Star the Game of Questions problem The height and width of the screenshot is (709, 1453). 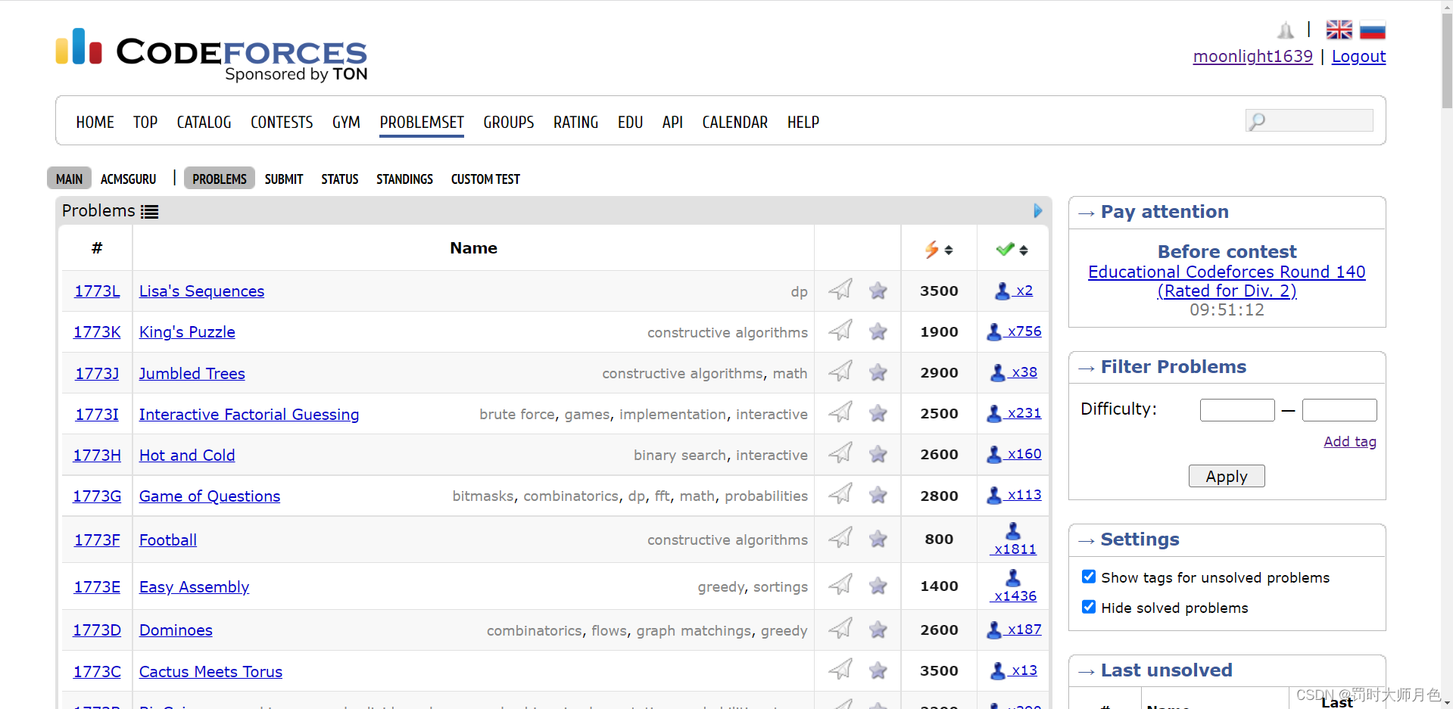click(878, 495)
